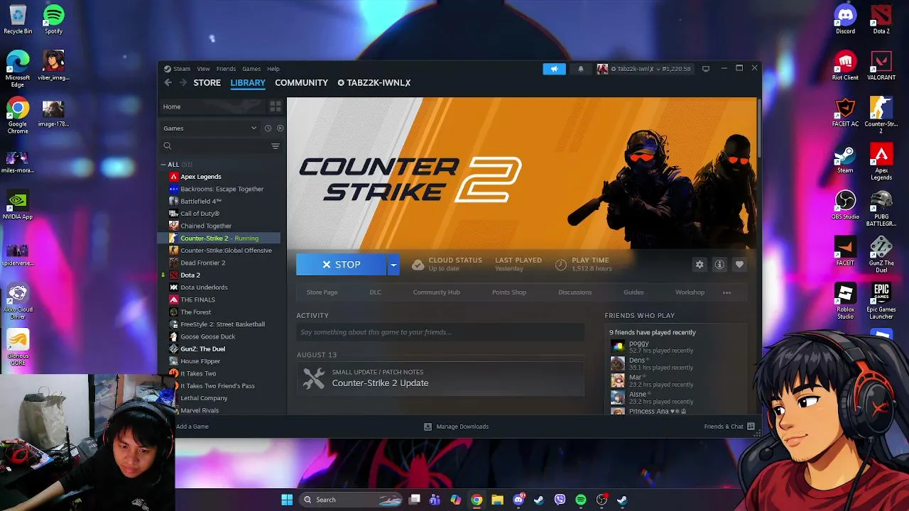Open Recycle Bin on the desktop
Screen dimensions: 909x511
[18, 20]
